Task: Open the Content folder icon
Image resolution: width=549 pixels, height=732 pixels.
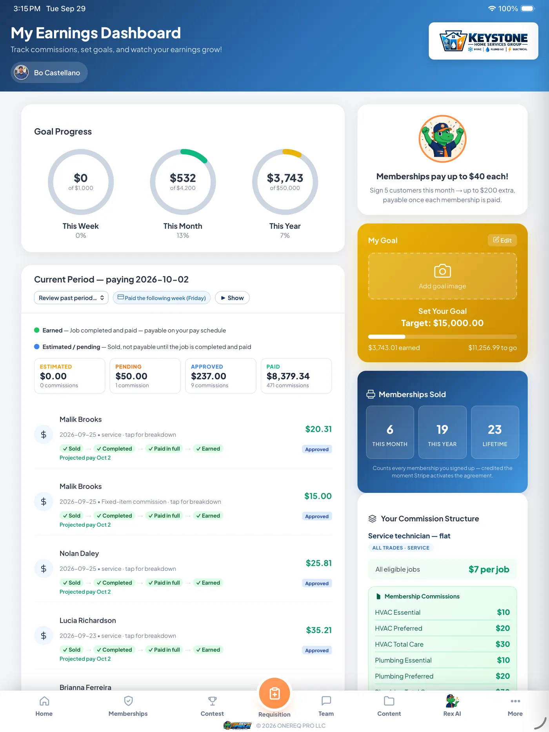Action: coord(389,701)
